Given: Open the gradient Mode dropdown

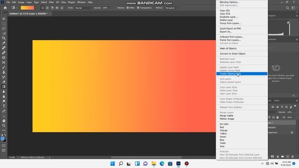Looking at the screenshot, I should [x=83, y=8].
